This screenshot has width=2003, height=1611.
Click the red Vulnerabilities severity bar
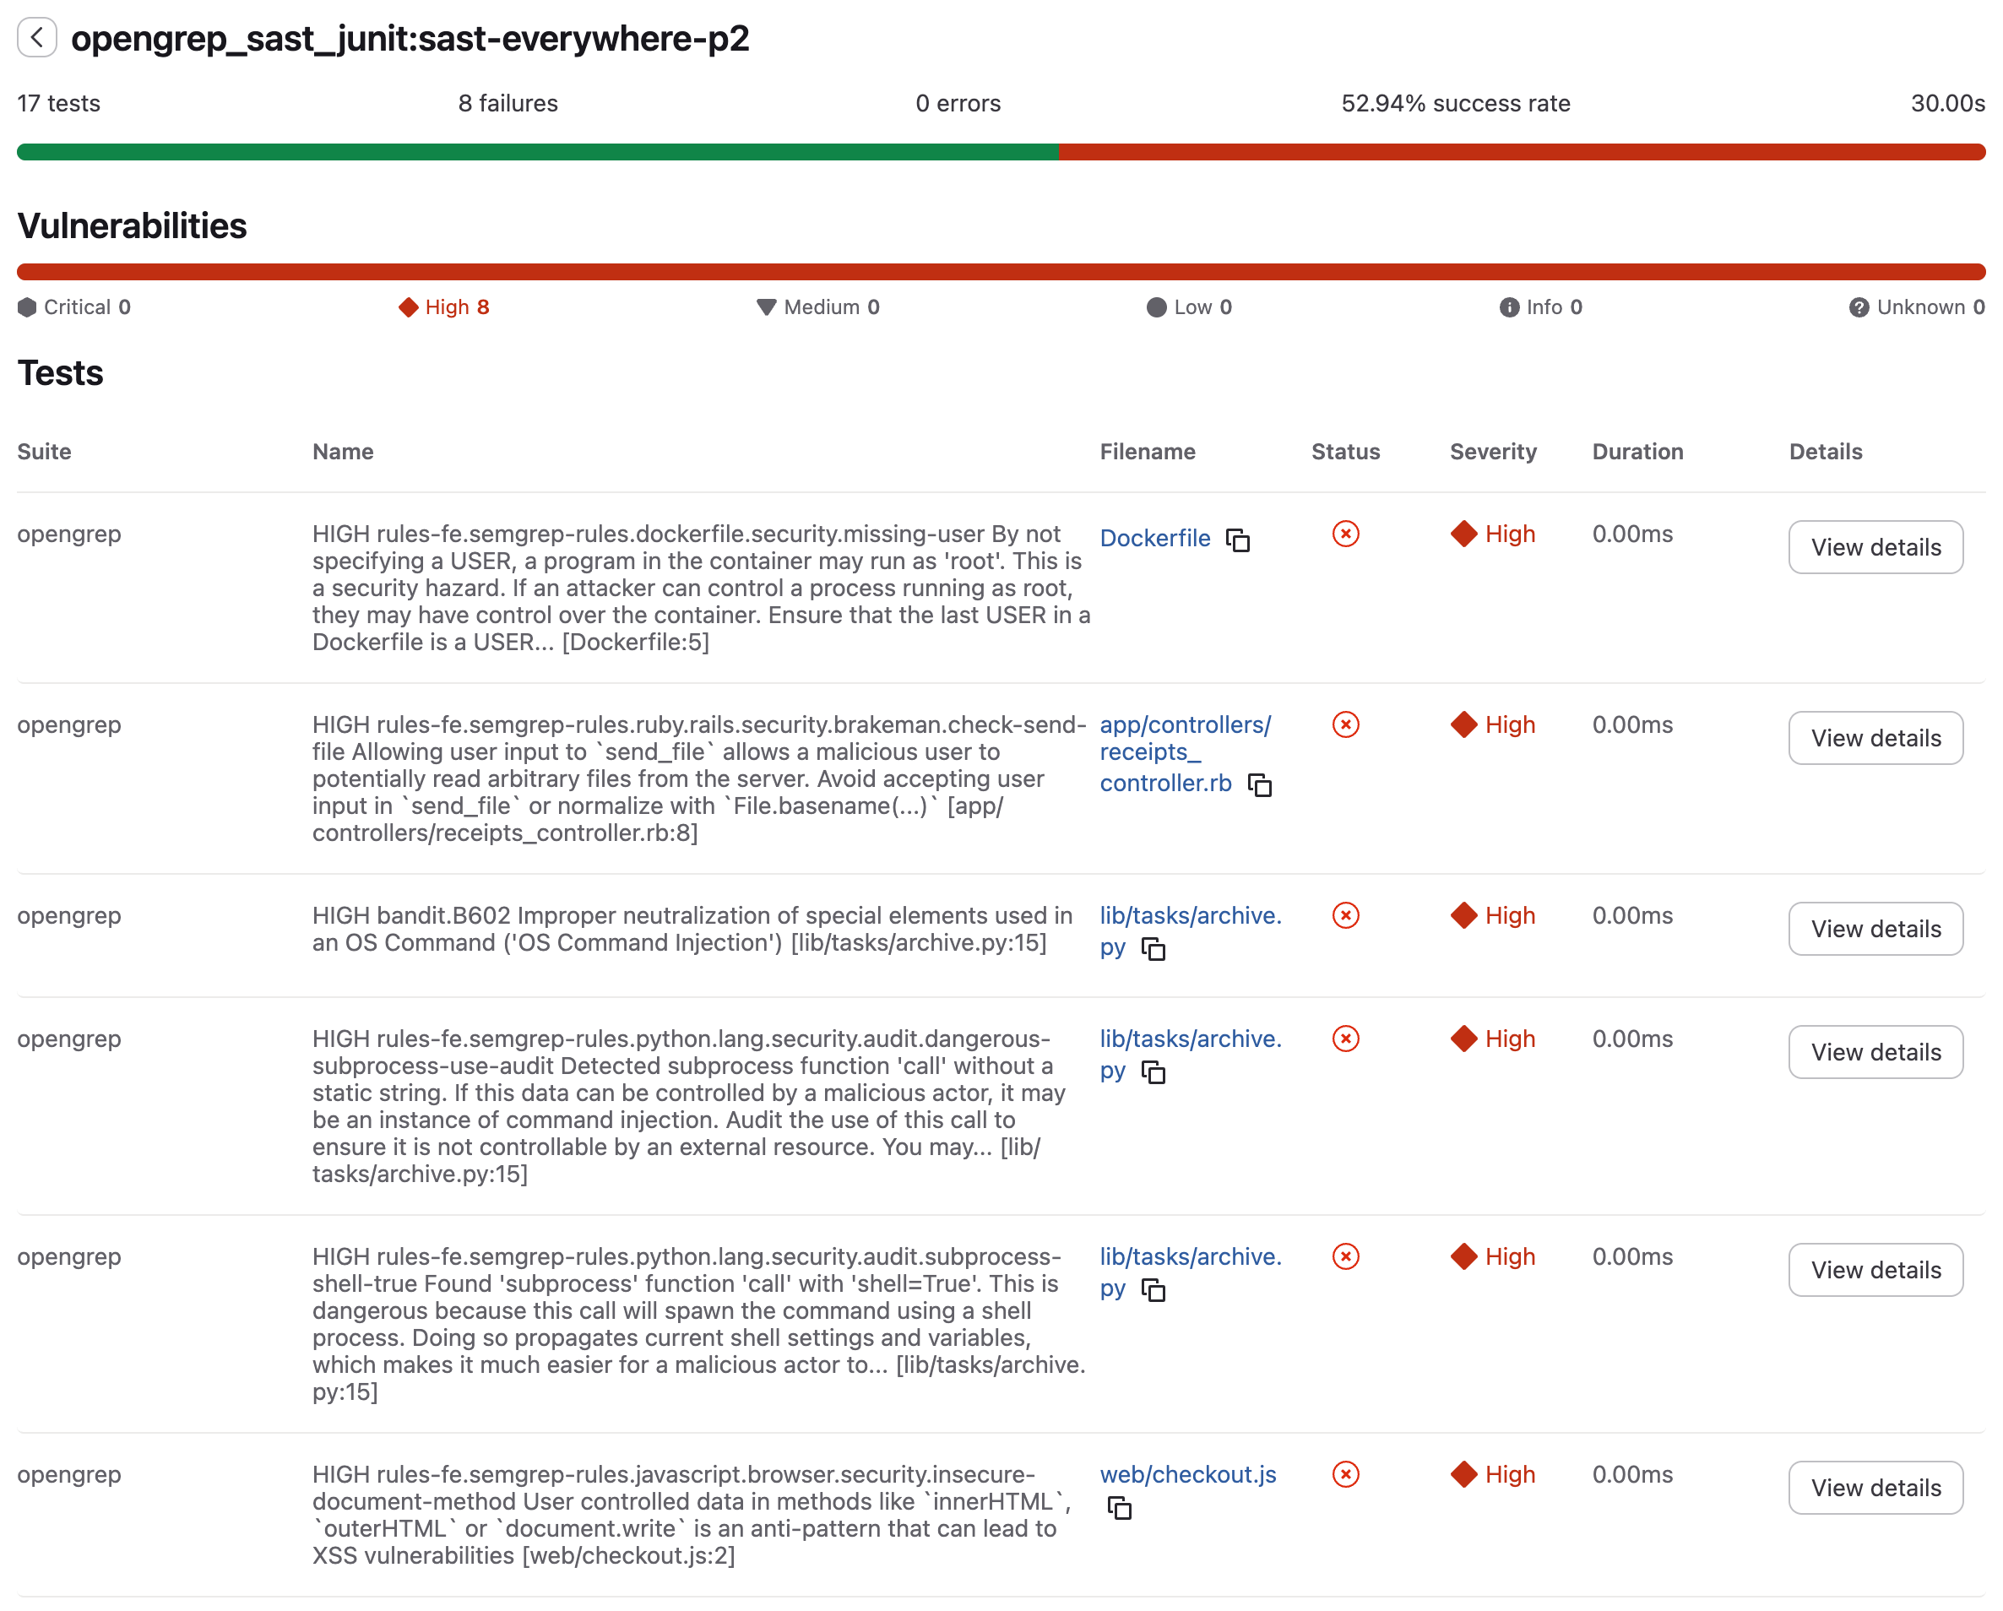click(1001, 271)
